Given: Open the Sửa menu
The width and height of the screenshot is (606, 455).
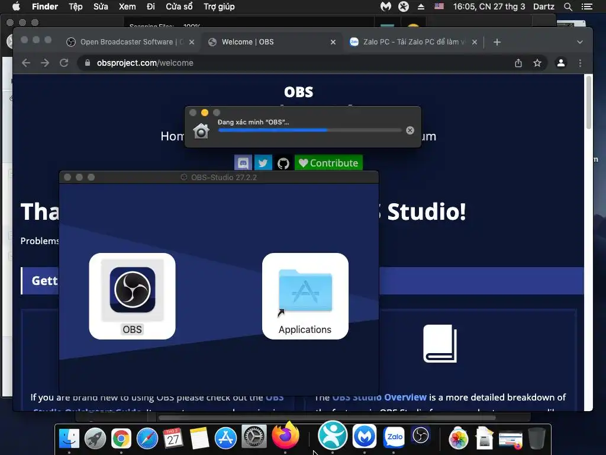Looking at the screenshot, I should pos(101,7).
